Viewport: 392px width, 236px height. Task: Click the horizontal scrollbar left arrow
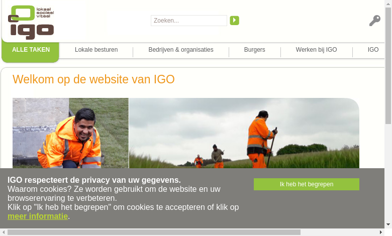pos(4,232)
